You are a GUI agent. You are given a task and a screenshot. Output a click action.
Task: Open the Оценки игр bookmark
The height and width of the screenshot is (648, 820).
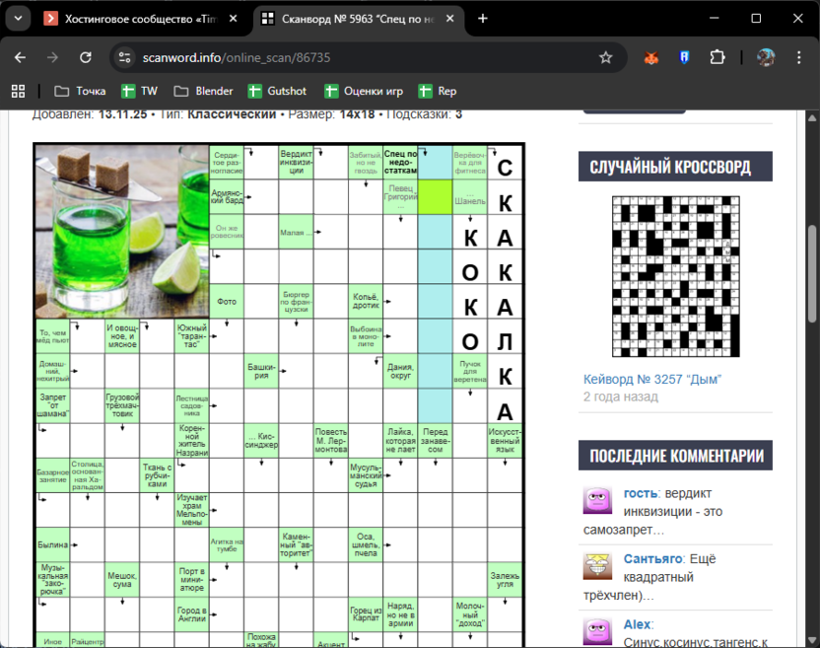coord(364,91)
